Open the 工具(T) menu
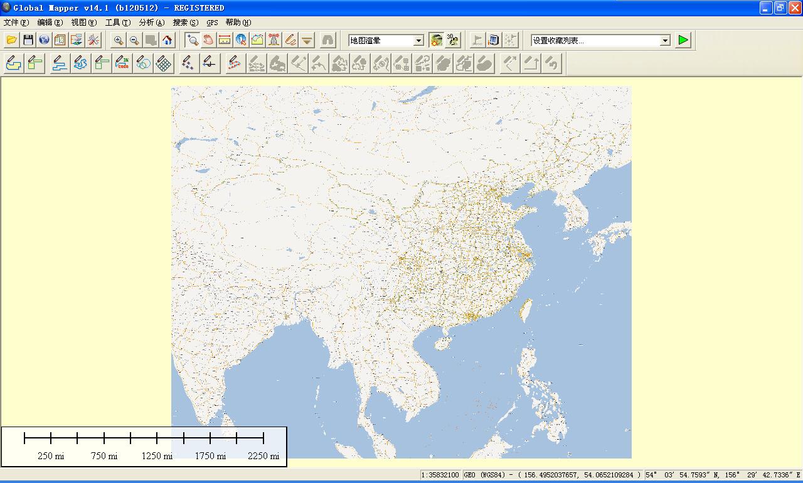Image resolution: width=803 pixels, height=483 pixels. pyautogui.click(x=118, y=22)
